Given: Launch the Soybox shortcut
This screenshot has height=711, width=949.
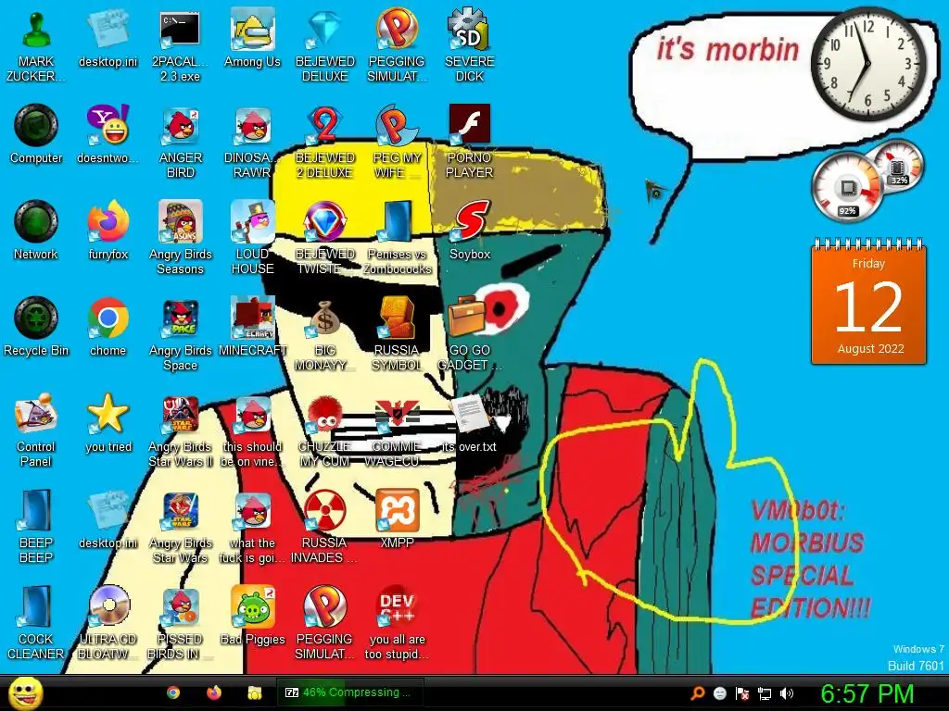Looking at the screenshot, I should pyautogui.click(x=470, y=231).
